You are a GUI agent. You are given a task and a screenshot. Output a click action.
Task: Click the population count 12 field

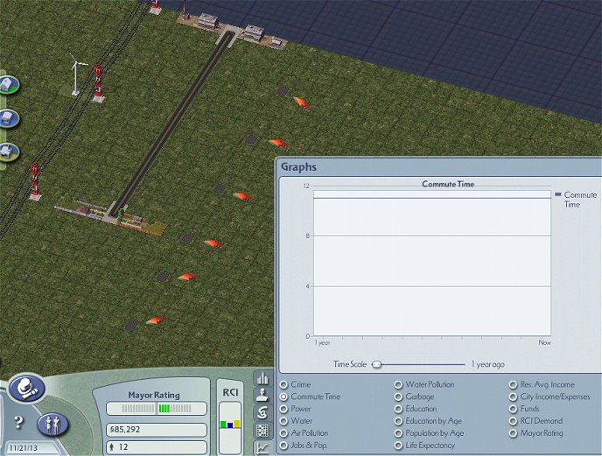157,447
